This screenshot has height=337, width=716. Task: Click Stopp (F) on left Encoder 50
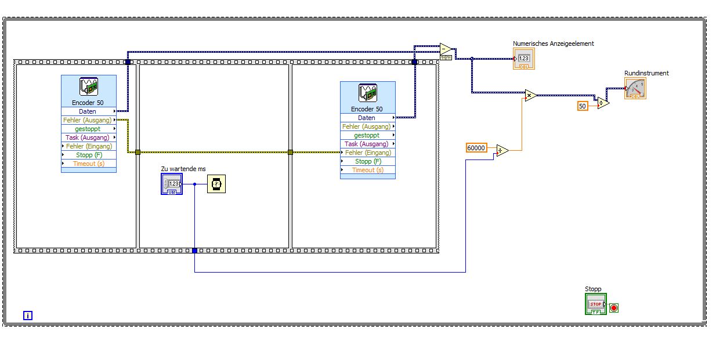pyautogui.click(x=89, y=155)
